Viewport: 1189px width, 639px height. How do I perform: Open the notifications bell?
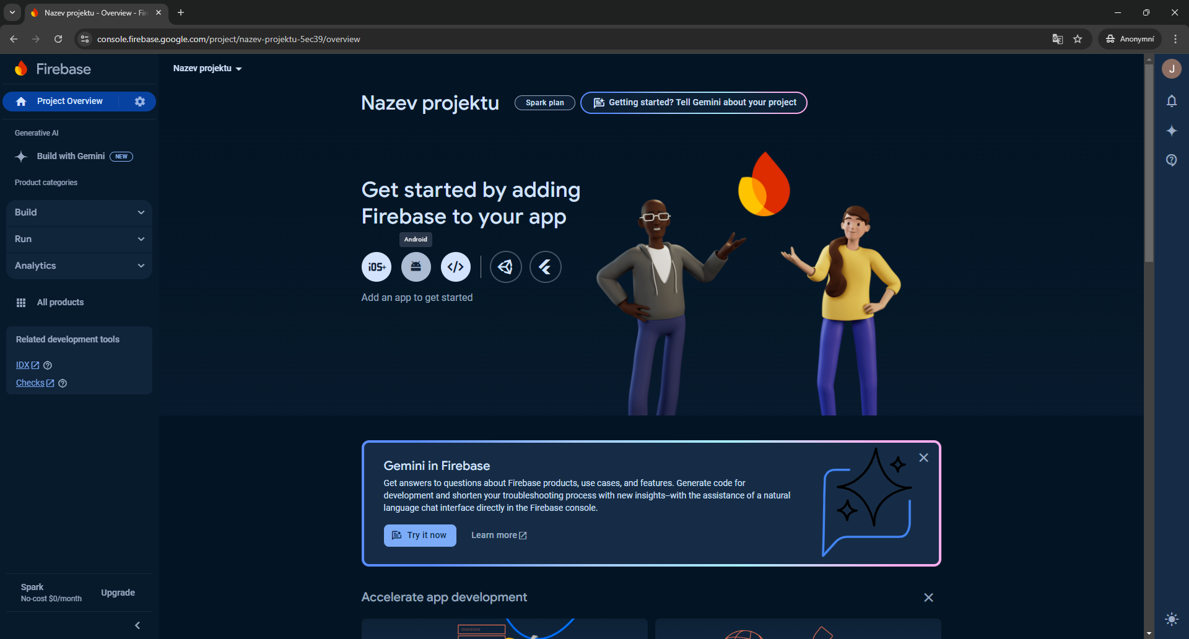(1172, 101)
